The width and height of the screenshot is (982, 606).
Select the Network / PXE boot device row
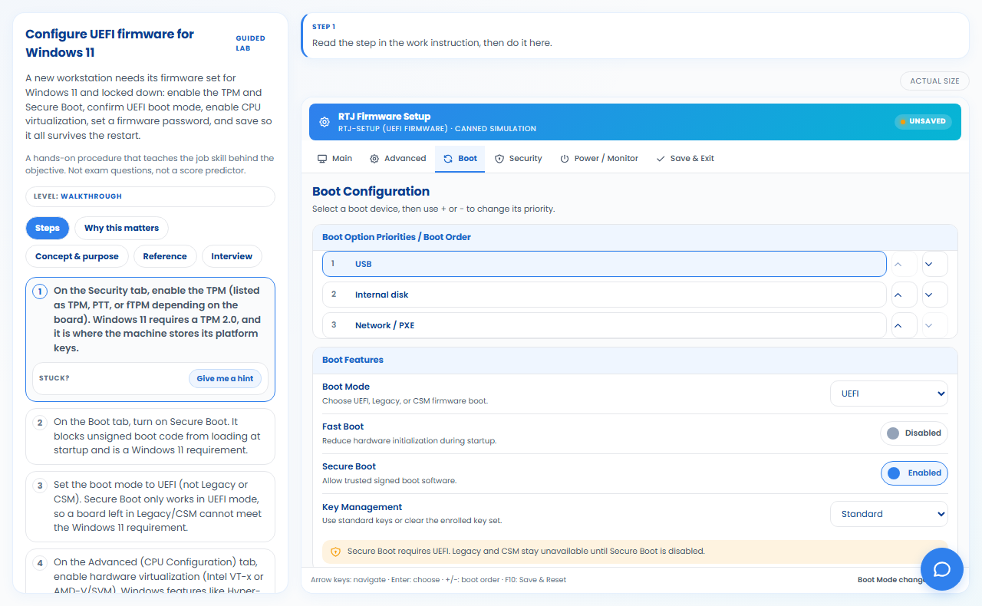(x=605, y=325)
